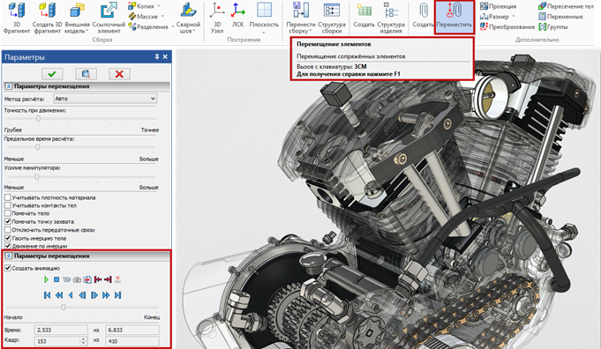Click Перенести сборку ribbon button
The image size is (601, 349).
coord(300,18)
